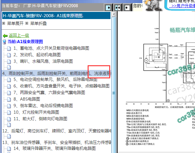This screenshot has width=195, height=153.
Task: Click M02-后风窗刮水器电机 legend text
Action: [137, 110]
